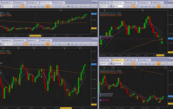Screen dimensions: 173x109
Task: Select orange pen tool in Five Minutes toolbar
Action: tap(91, 44)
